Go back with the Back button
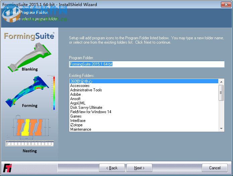Screen dimensions: 233x176 point(112,168)
